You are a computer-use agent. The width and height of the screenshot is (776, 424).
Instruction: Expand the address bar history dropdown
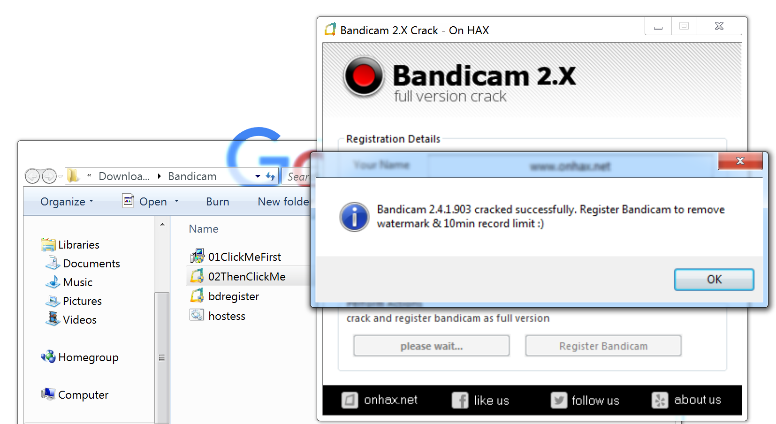click(258, 176)
